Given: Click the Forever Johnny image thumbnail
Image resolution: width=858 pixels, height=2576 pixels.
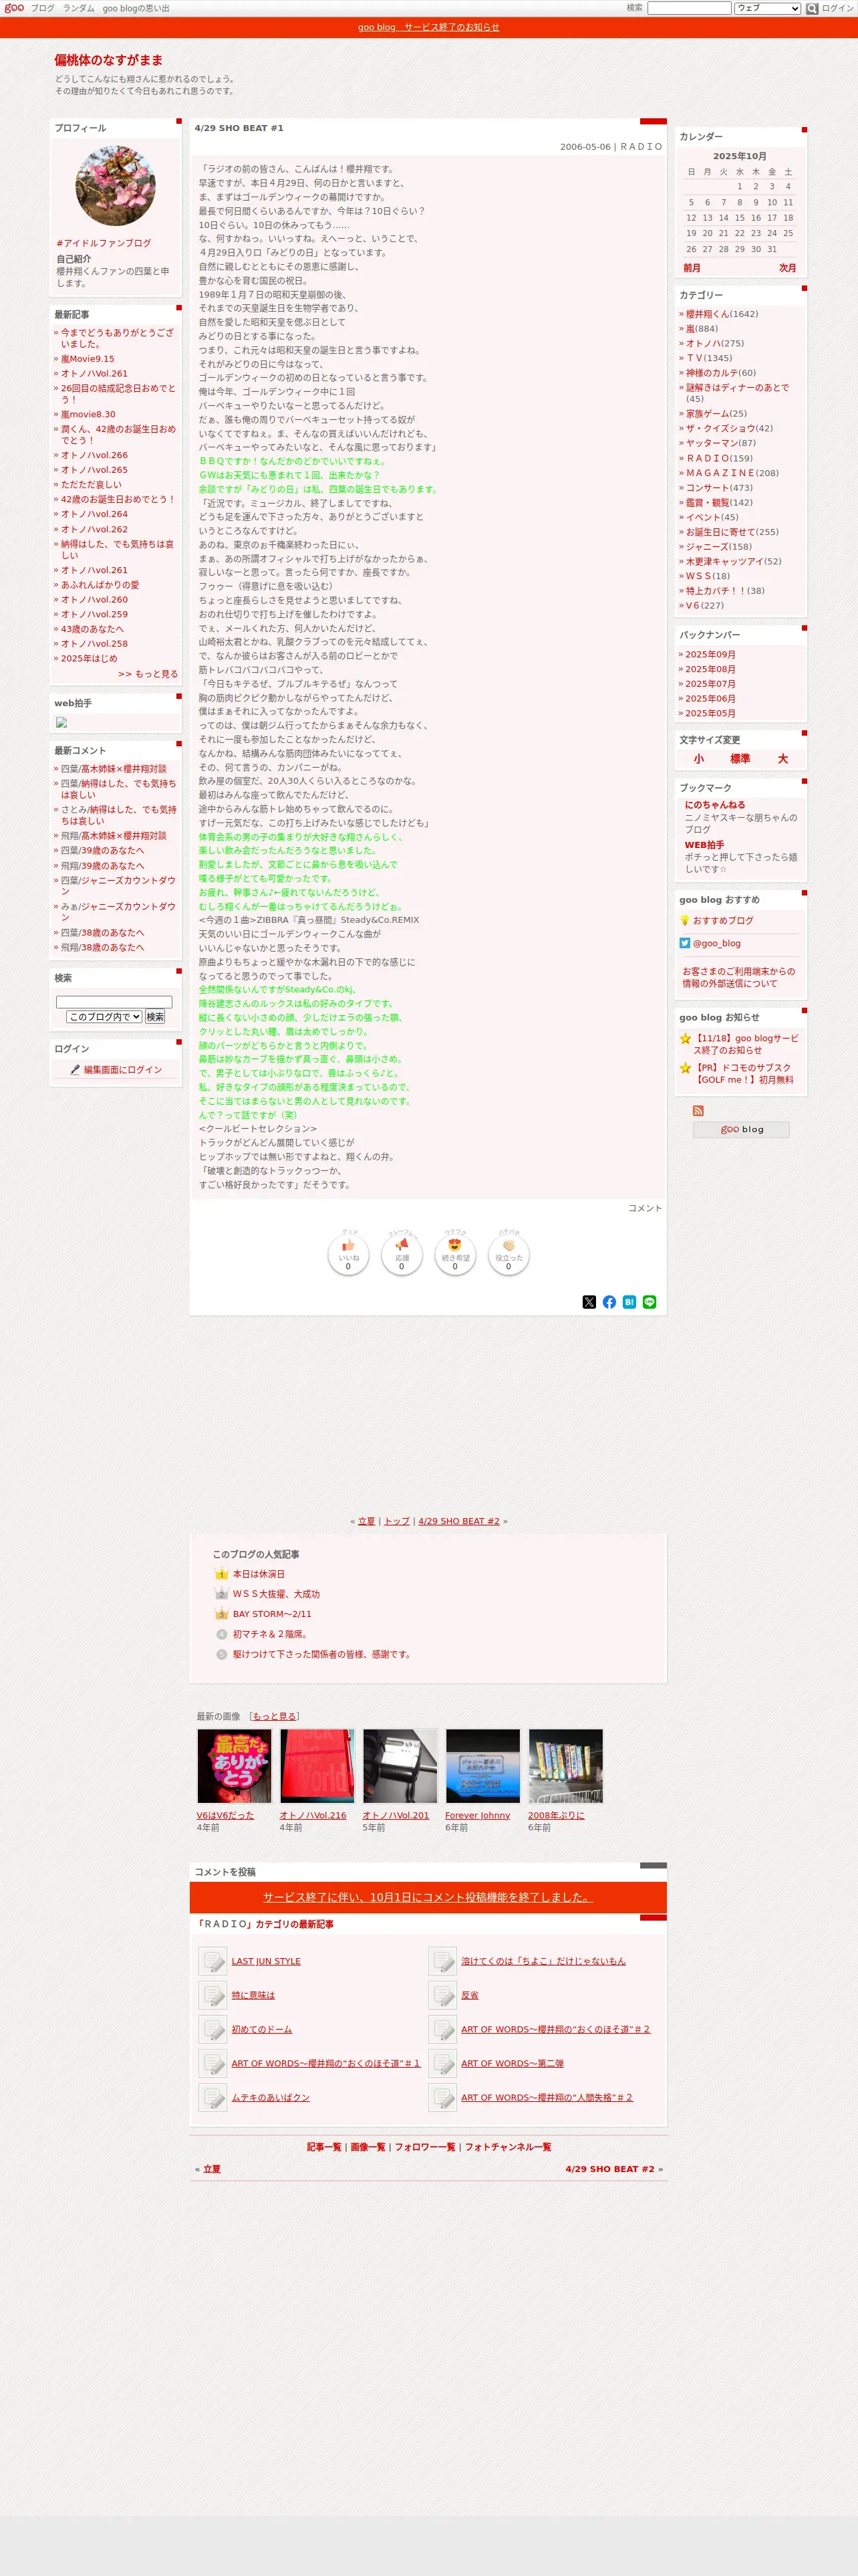Looking at the screenshot, I should pos(482,1765).
